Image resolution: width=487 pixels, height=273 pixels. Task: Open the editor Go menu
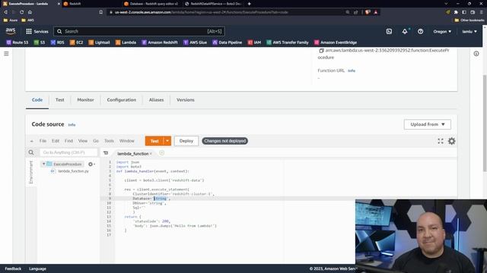click(96, 141)
